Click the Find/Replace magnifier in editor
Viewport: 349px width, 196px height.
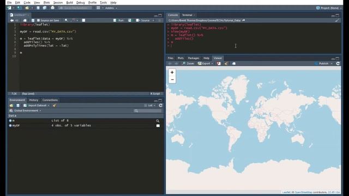pyautogui.click(x=66, y=20)
